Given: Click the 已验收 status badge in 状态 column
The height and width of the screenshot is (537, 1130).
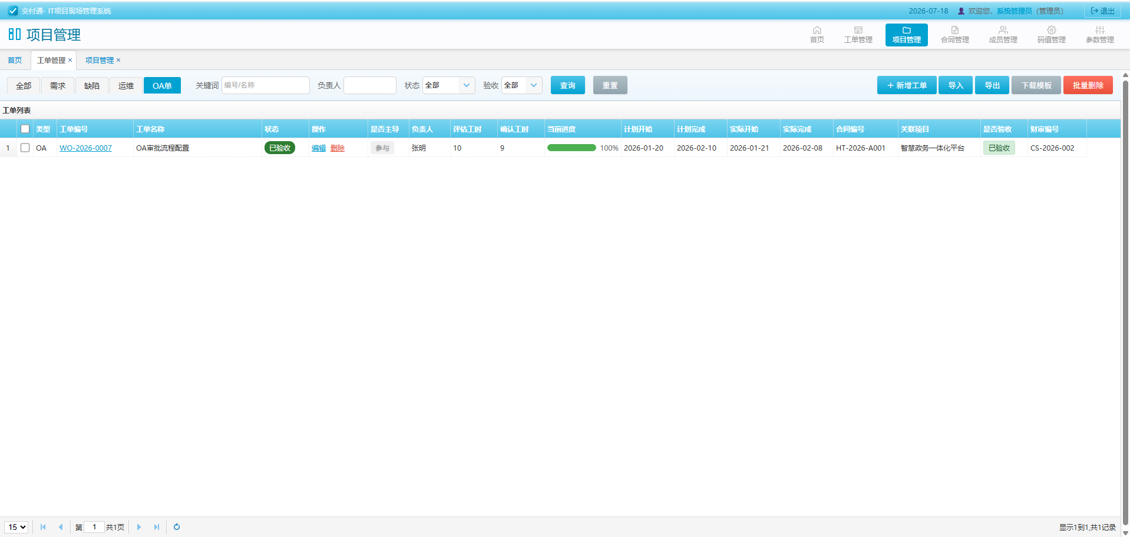Looking at the screenshot, I should tap(280, 148).
